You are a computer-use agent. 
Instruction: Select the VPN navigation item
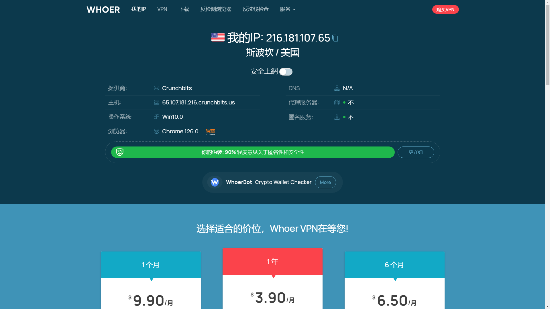coord(162,9)
